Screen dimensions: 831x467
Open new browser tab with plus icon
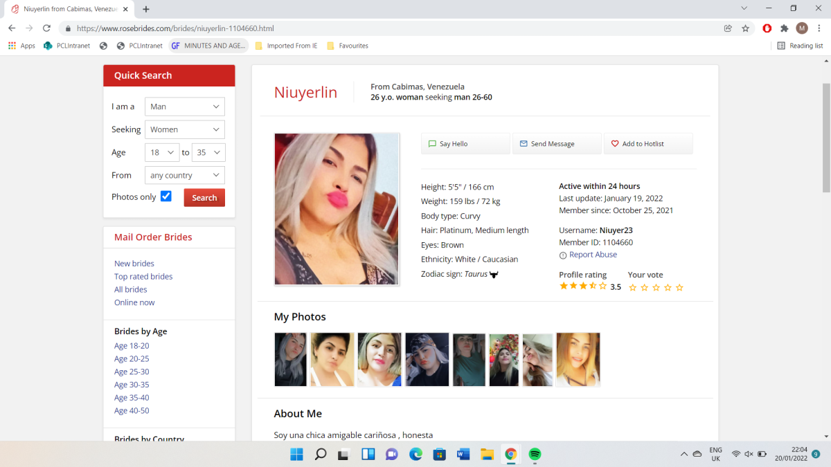tap(146, 9)
